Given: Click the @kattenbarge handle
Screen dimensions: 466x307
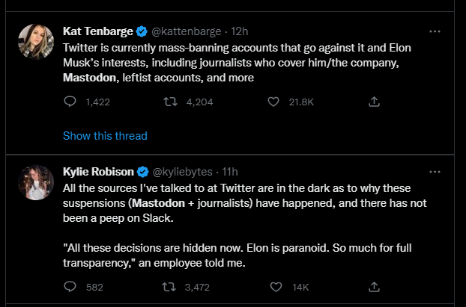Looking at the screenshot, I should click(186, 31).
